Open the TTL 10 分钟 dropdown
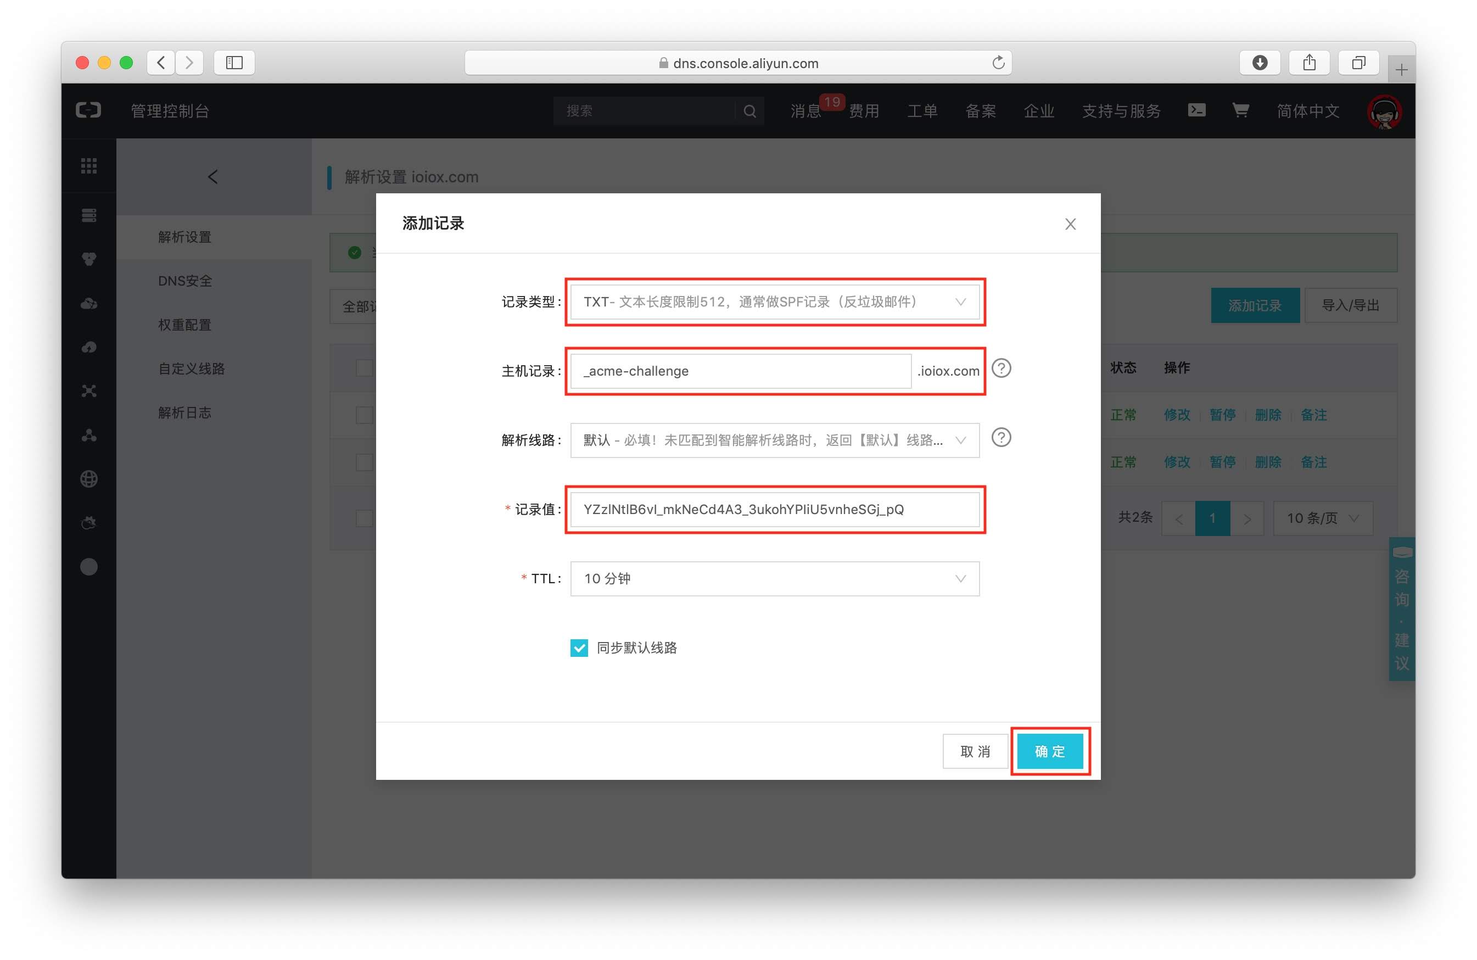1477x960 pixels. pyautogui.click(x=774, y=579)
